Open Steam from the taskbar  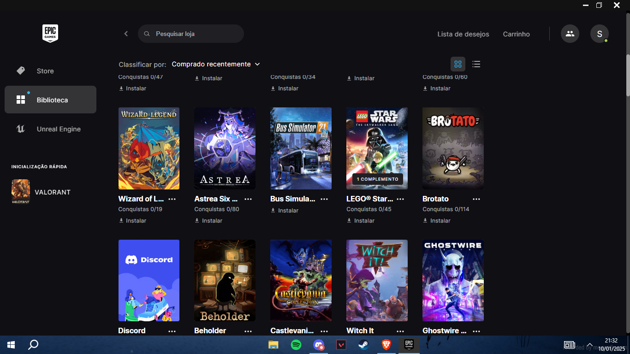[x=364, y=345]
